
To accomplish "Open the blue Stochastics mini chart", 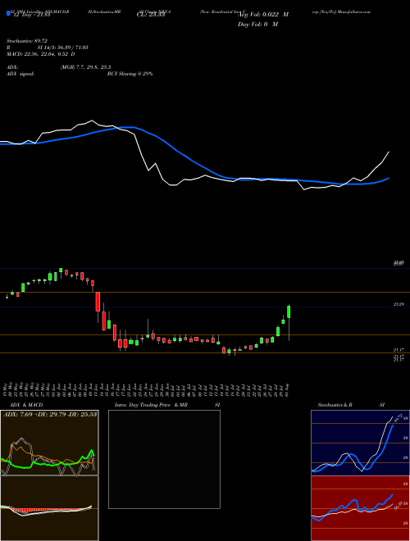I will pos(360,443).
